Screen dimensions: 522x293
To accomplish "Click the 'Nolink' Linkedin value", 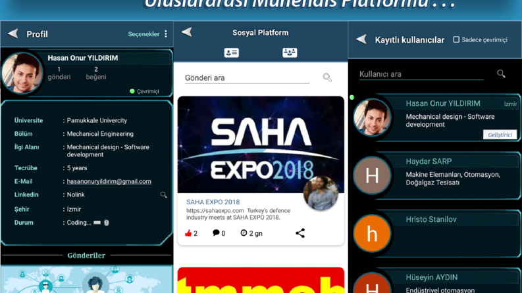I will (76, 194).
